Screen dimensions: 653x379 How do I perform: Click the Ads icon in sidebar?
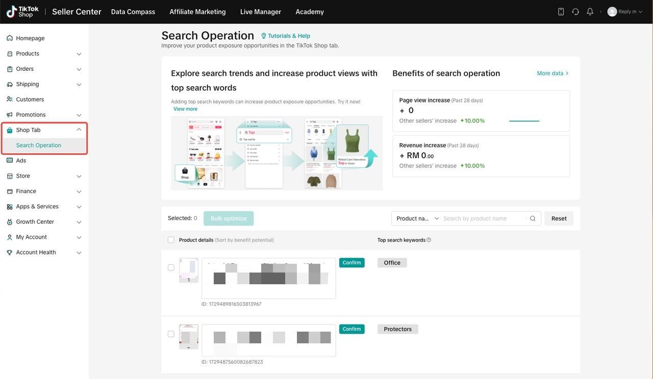click(x=10, y=160)
